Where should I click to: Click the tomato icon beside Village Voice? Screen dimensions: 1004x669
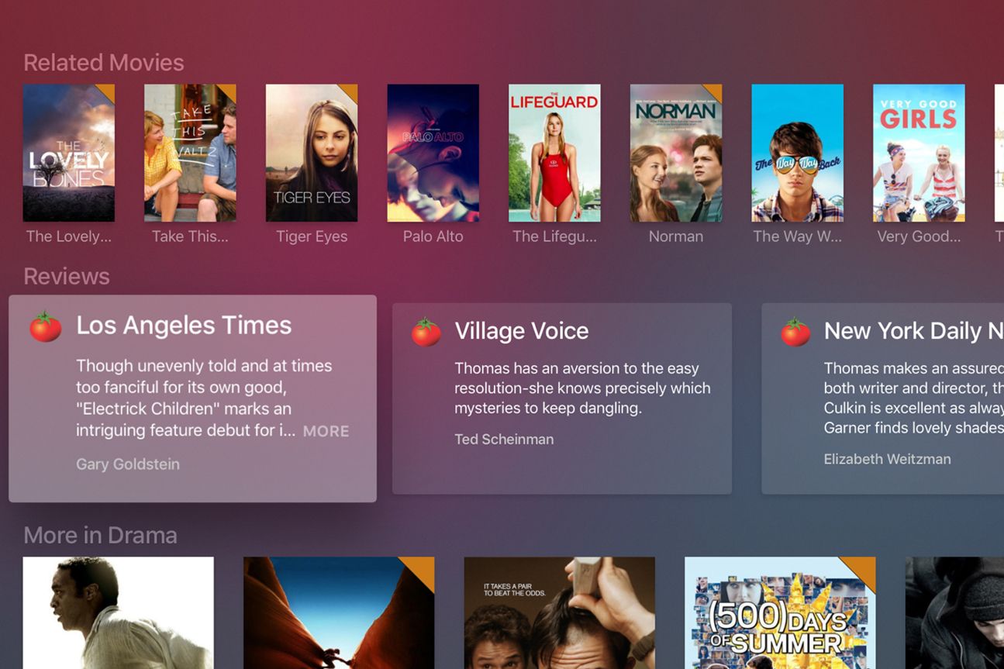[426, 332]
